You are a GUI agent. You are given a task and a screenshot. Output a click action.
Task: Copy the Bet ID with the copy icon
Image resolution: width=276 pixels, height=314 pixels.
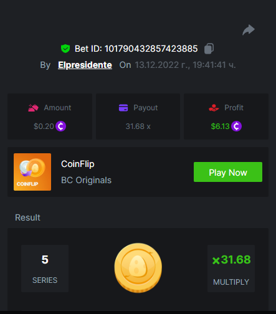point(209,49)
